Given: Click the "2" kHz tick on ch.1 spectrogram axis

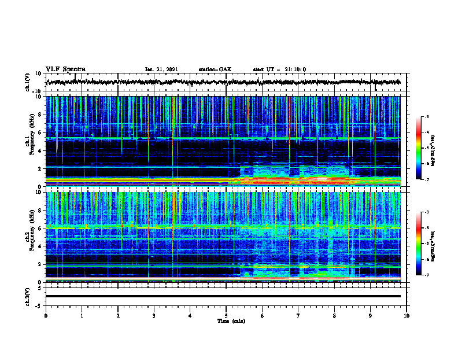Looking at the screenshot, I should tap(40, 169).
